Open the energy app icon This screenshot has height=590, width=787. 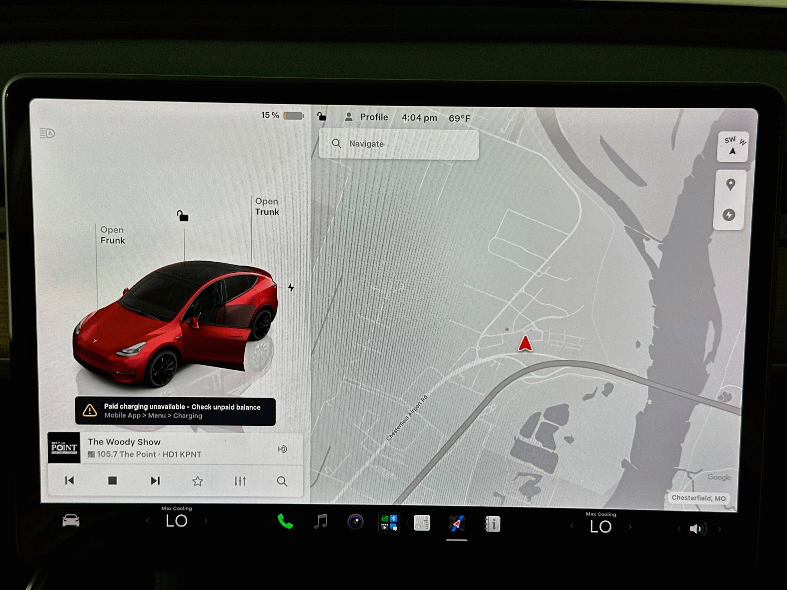422,523
